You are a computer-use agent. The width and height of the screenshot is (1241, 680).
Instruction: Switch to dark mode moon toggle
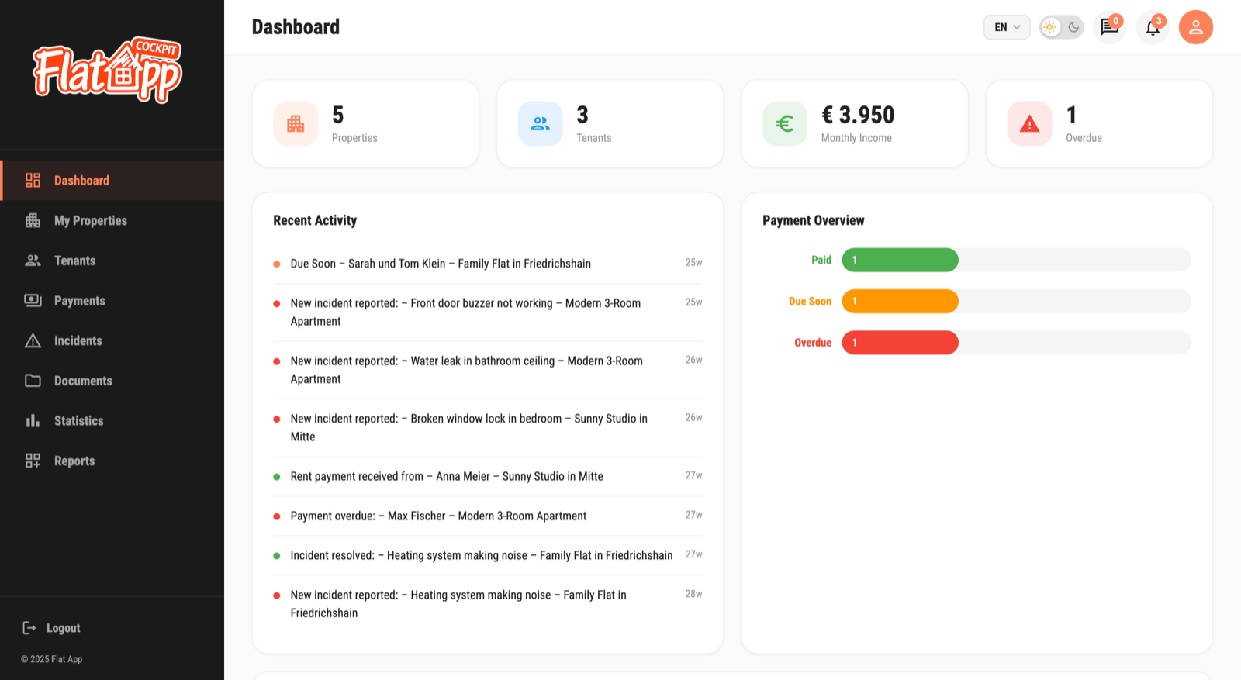pyautogui.click(x=1073, y=27)
